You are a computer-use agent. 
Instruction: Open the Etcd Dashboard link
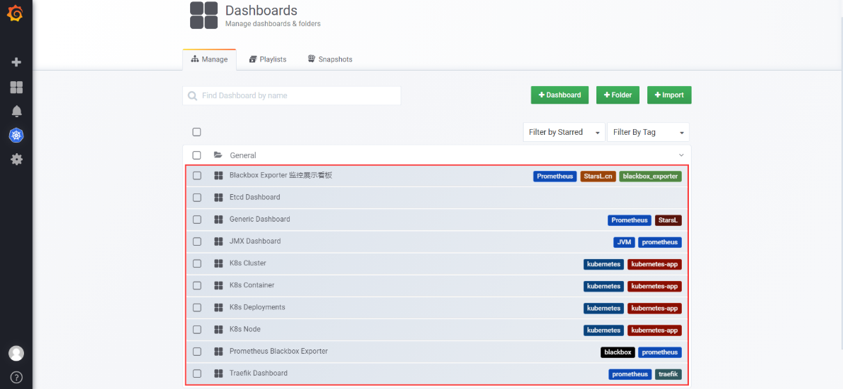pos(255,197)
